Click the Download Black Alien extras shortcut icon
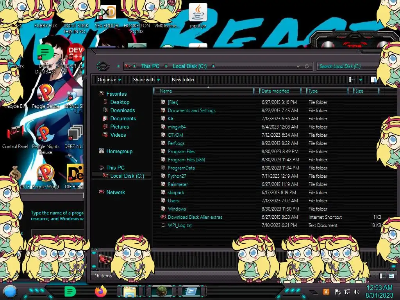400x300 pixels. tap(163, 217)
